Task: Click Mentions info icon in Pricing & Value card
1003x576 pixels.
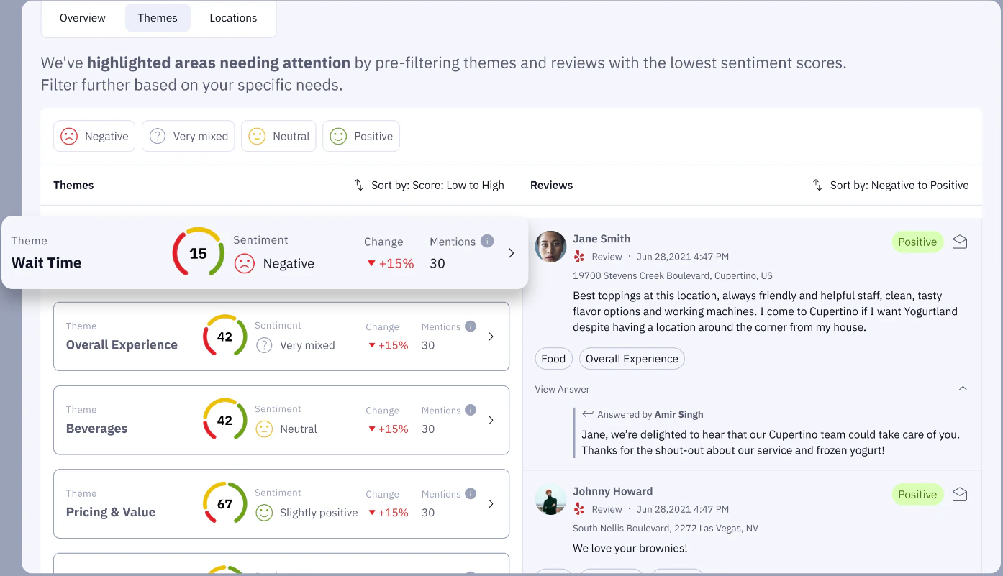Action: pyautogui.click(x=471, y=494)
